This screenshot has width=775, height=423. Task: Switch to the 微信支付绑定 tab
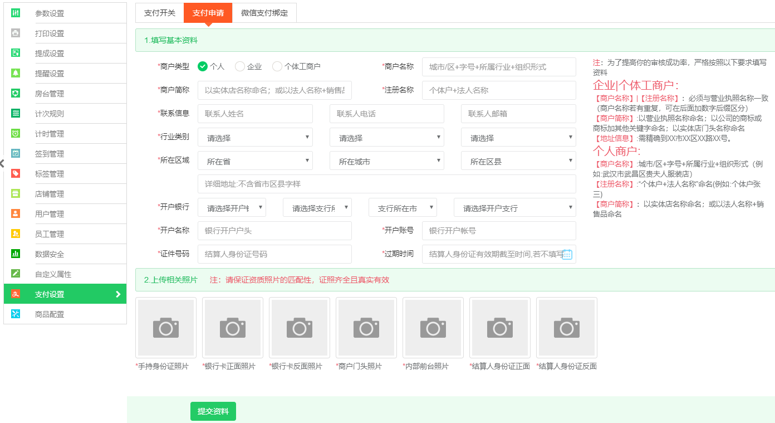pos(264,13)
